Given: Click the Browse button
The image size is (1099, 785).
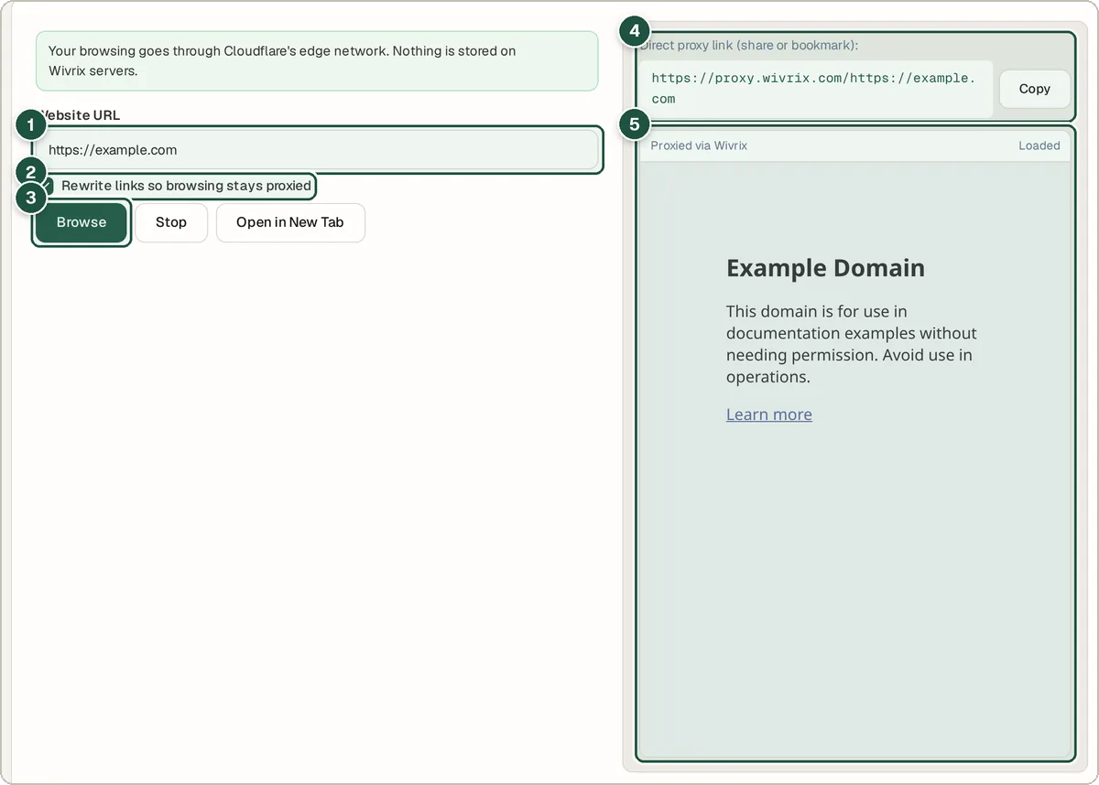Looking at the screenshot, I should tap(82, 222).
